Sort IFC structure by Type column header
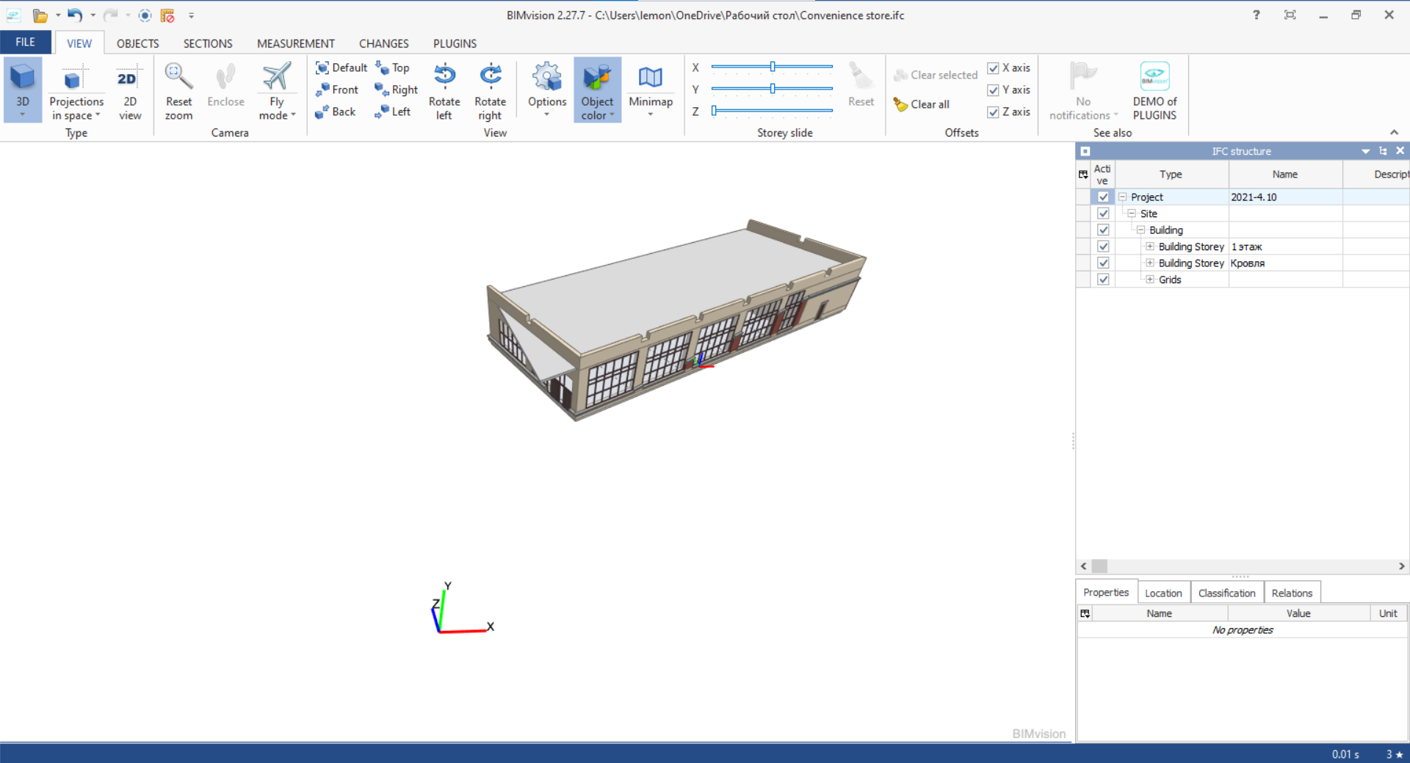The image size is (1410, 763). tap(1171, 175)
